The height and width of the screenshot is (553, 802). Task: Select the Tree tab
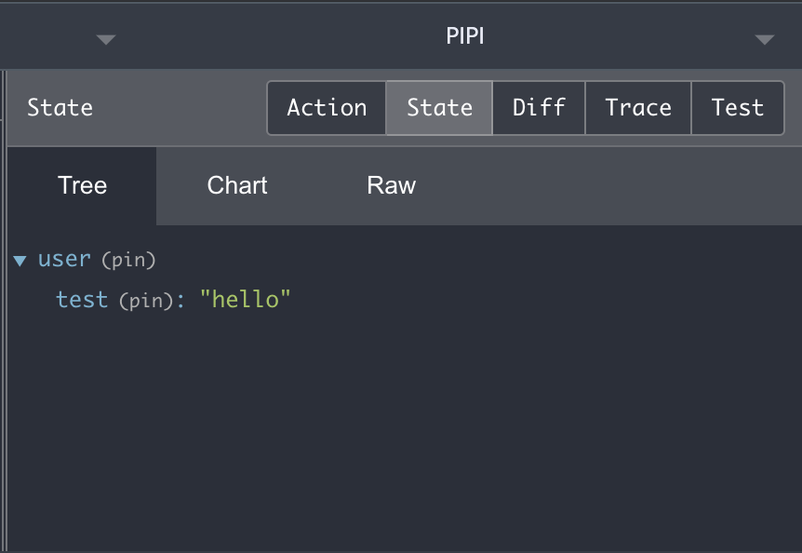(82, 185)
